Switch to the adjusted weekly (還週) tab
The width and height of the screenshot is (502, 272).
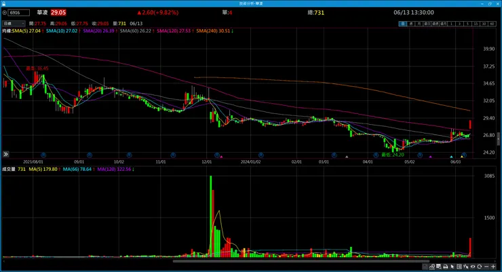(x=435, y=24)
